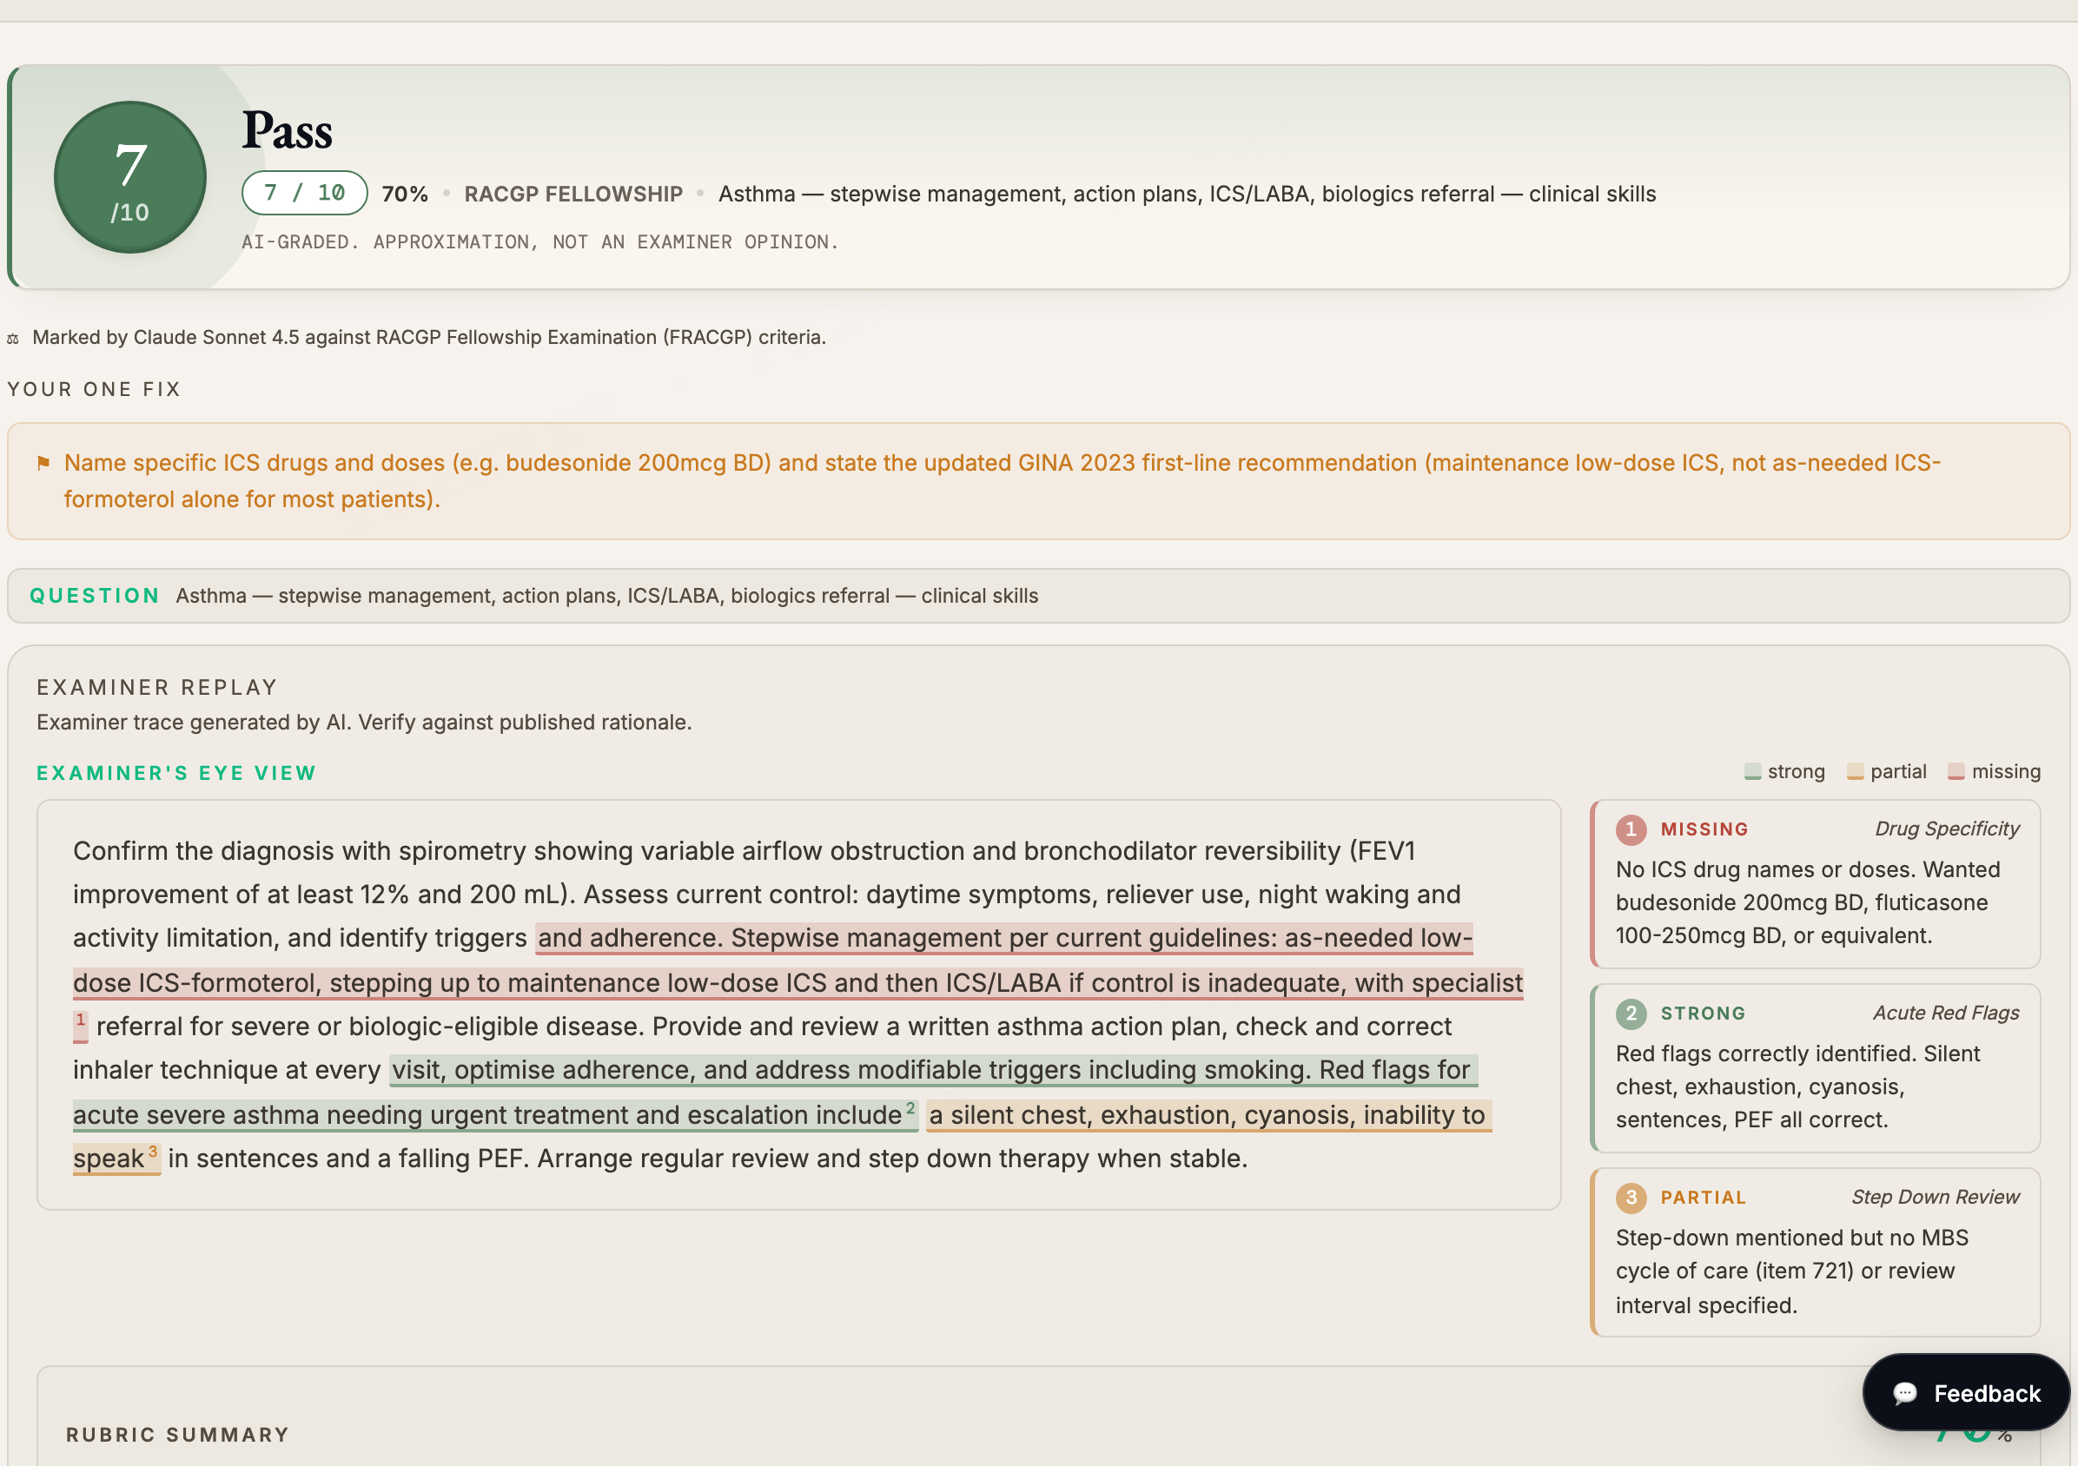Click superscript footnote marker 3 after speak
This screenshot has height=1466, width=2078.
[x=153, y=1151]
